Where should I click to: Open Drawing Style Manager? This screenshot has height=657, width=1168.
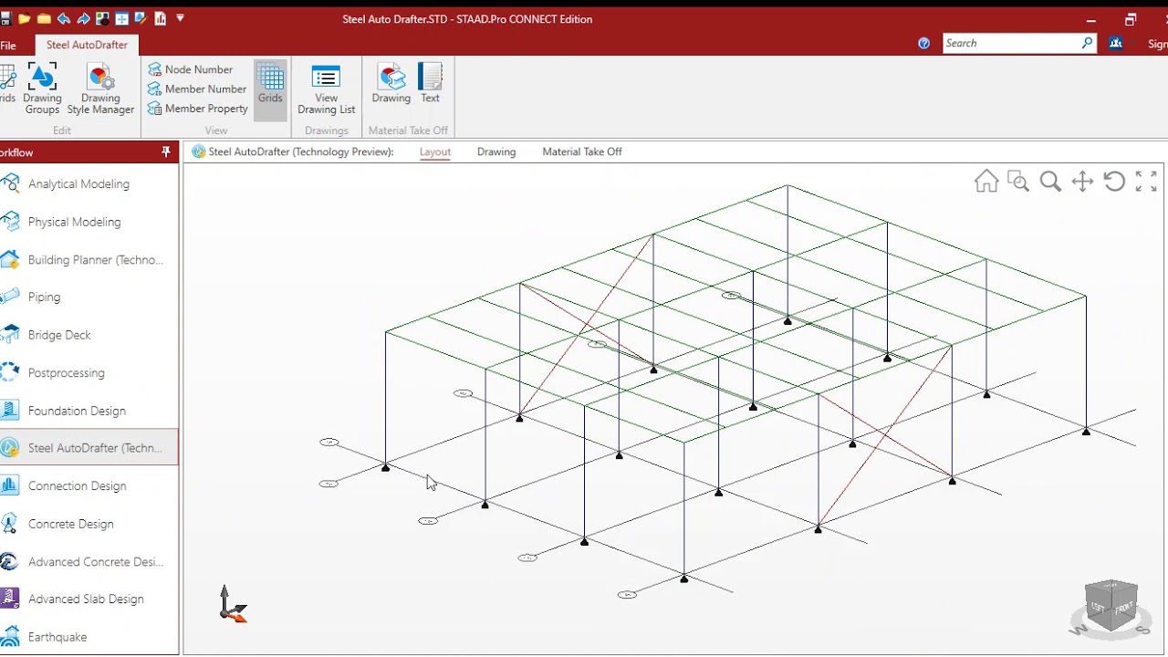click(100, 89)
